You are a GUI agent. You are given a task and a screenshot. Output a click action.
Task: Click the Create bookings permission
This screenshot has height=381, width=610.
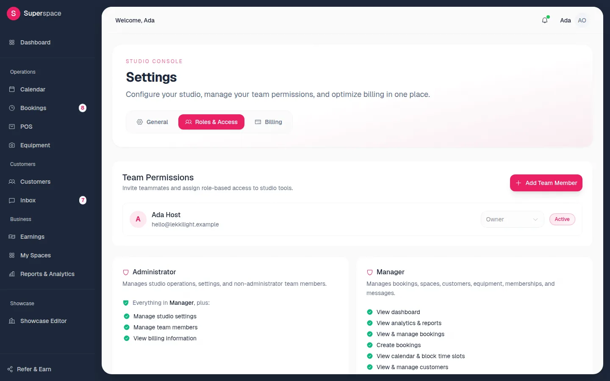(399, 345)
